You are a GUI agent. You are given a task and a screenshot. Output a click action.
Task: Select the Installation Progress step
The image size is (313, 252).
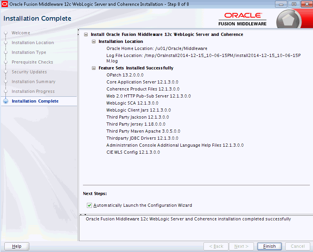point(33,91)
